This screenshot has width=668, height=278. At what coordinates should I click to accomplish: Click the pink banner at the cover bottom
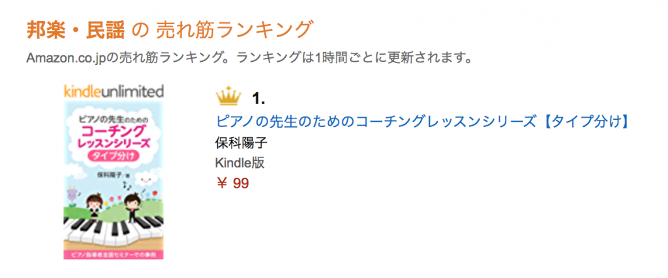114,253
